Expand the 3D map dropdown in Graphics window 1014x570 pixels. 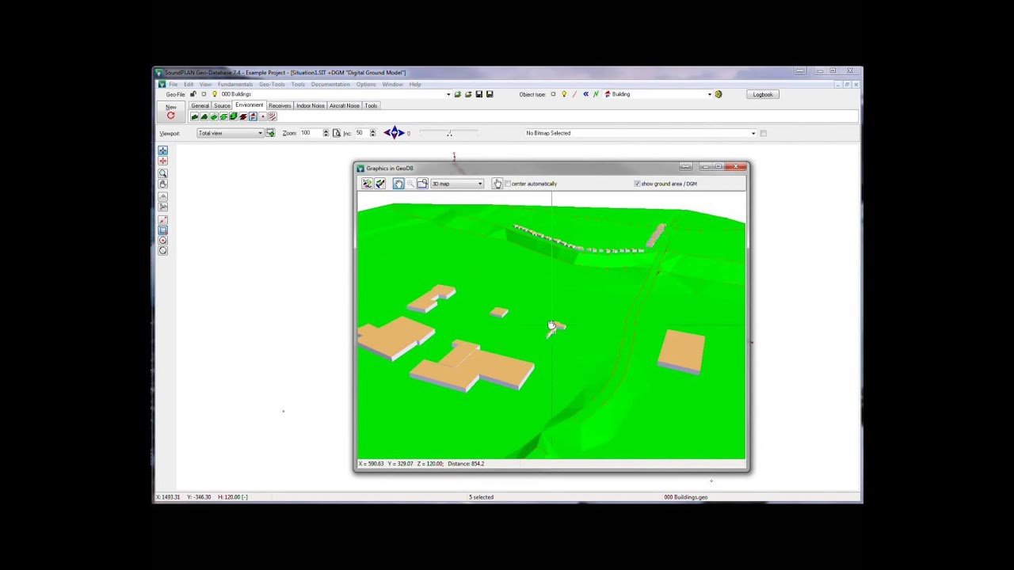click(479, 184)
